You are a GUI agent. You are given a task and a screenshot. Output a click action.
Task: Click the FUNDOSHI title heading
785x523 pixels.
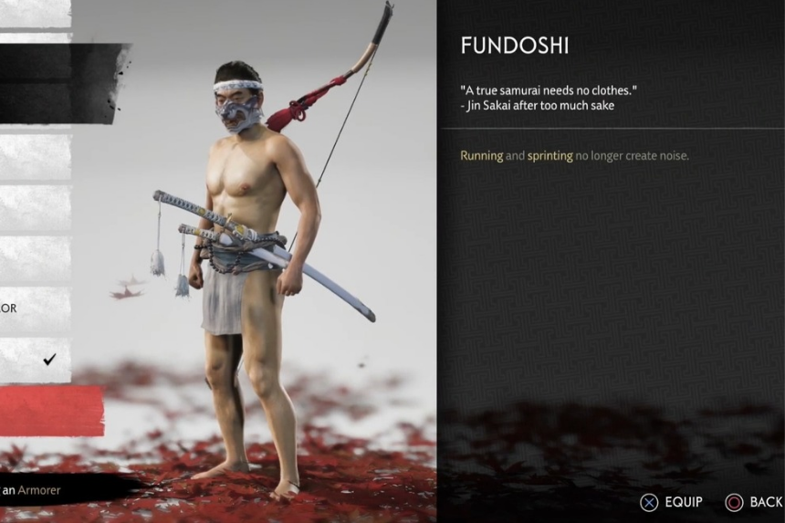pos(515,46)
